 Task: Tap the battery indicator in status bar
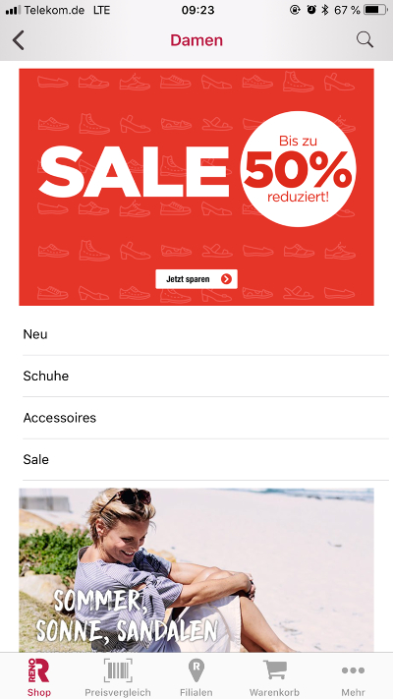[375, 10]
